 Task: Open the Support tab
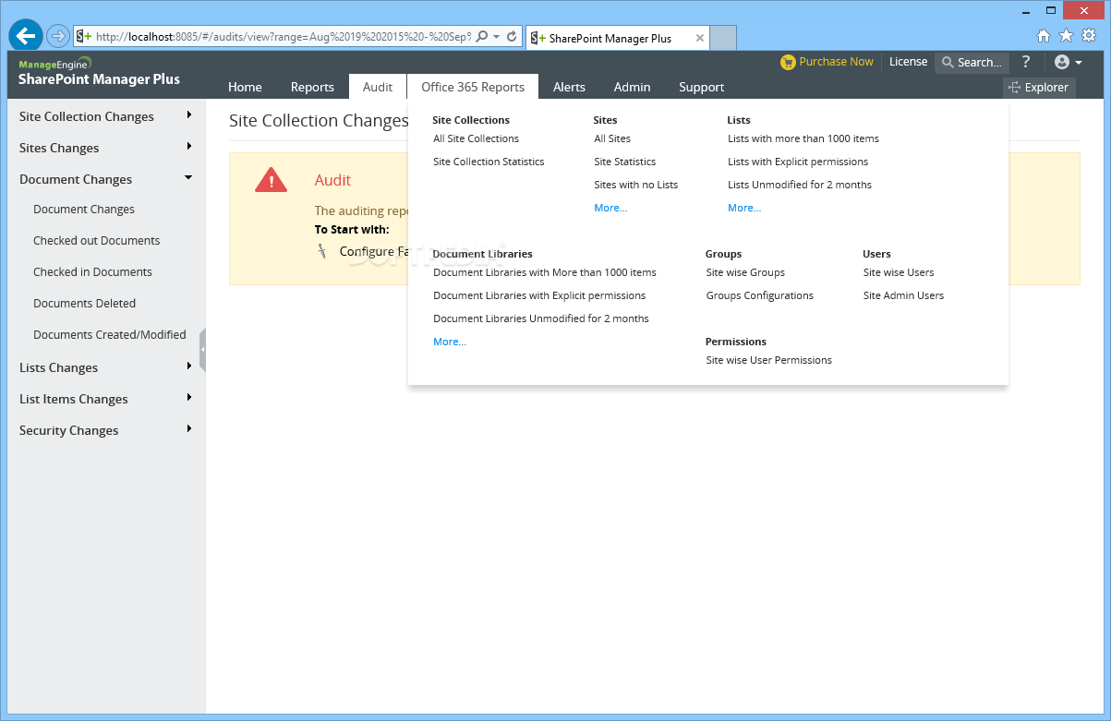tap(701, 87)
